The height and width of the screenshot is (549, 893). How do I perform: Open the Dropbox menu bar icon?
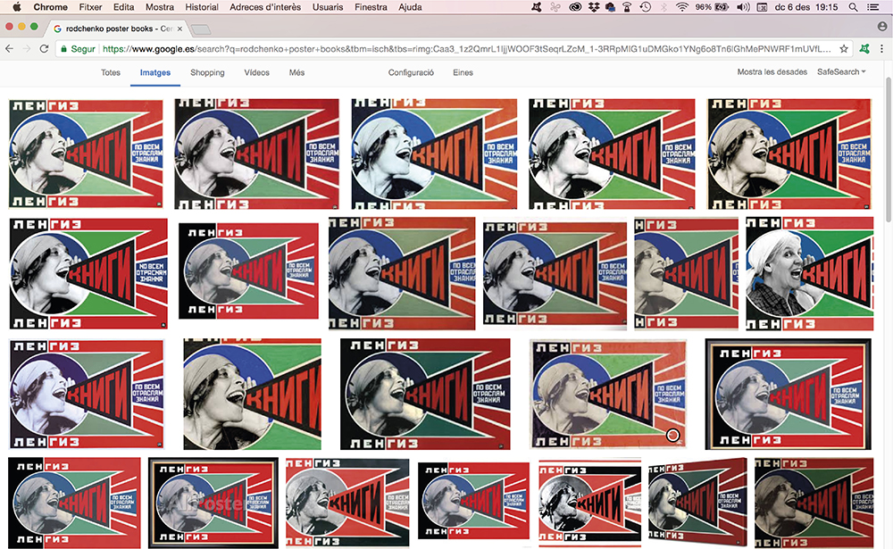(x=594, y=7)
